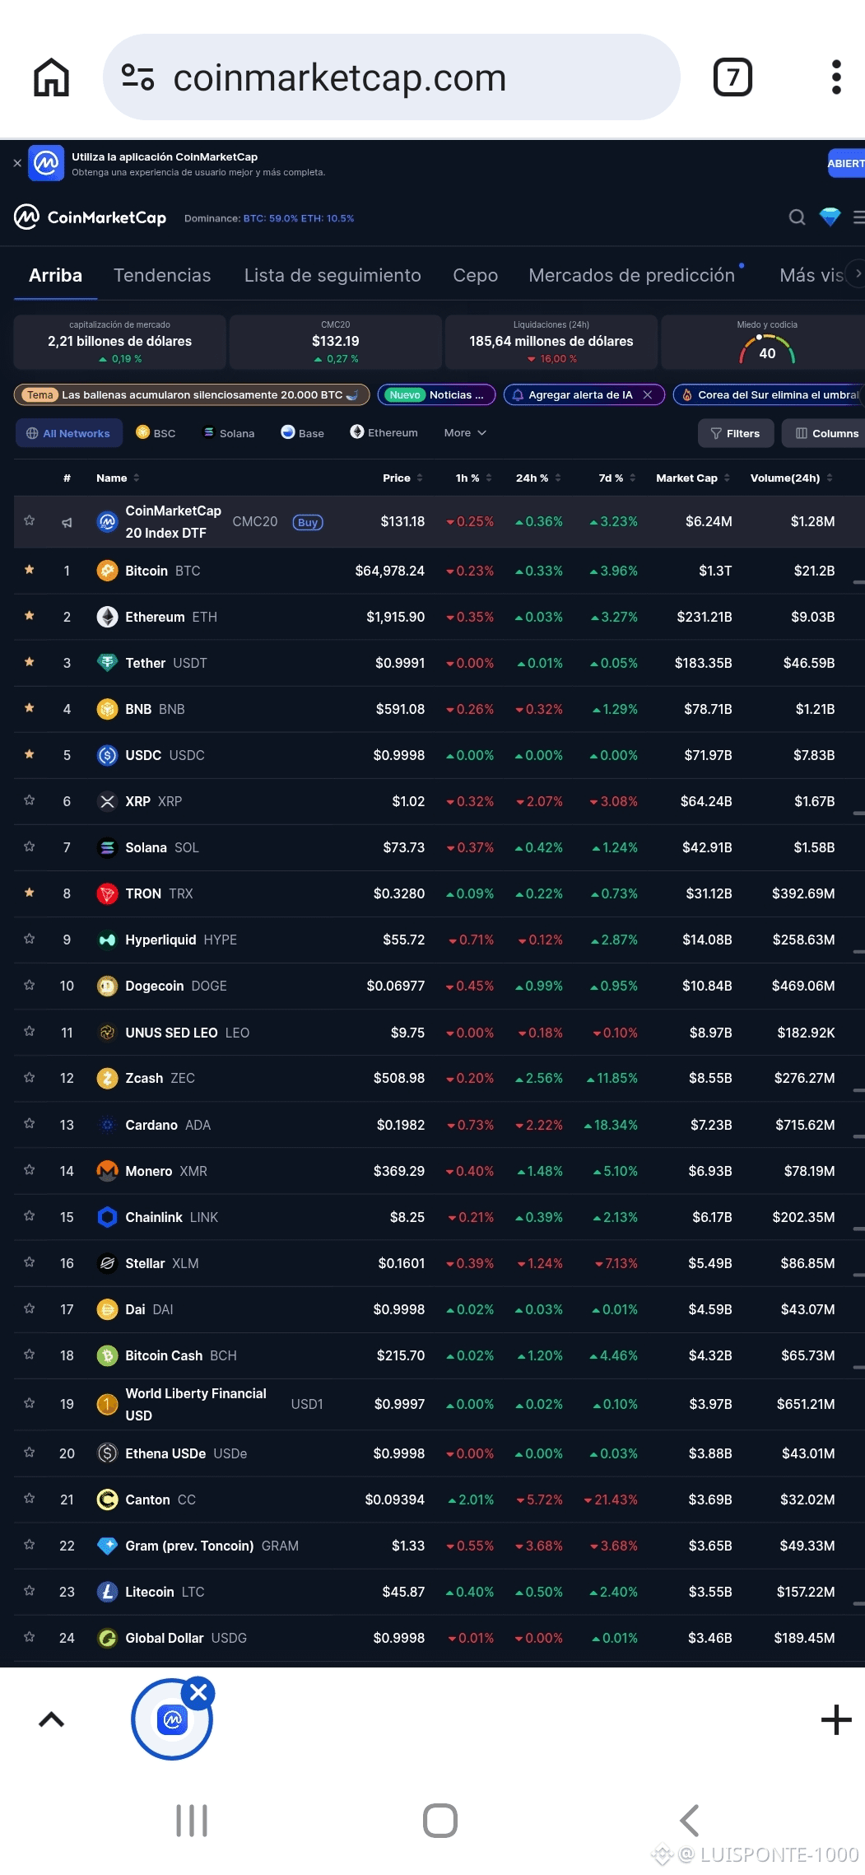Open site settings icon in address bar

coord(137,77)
